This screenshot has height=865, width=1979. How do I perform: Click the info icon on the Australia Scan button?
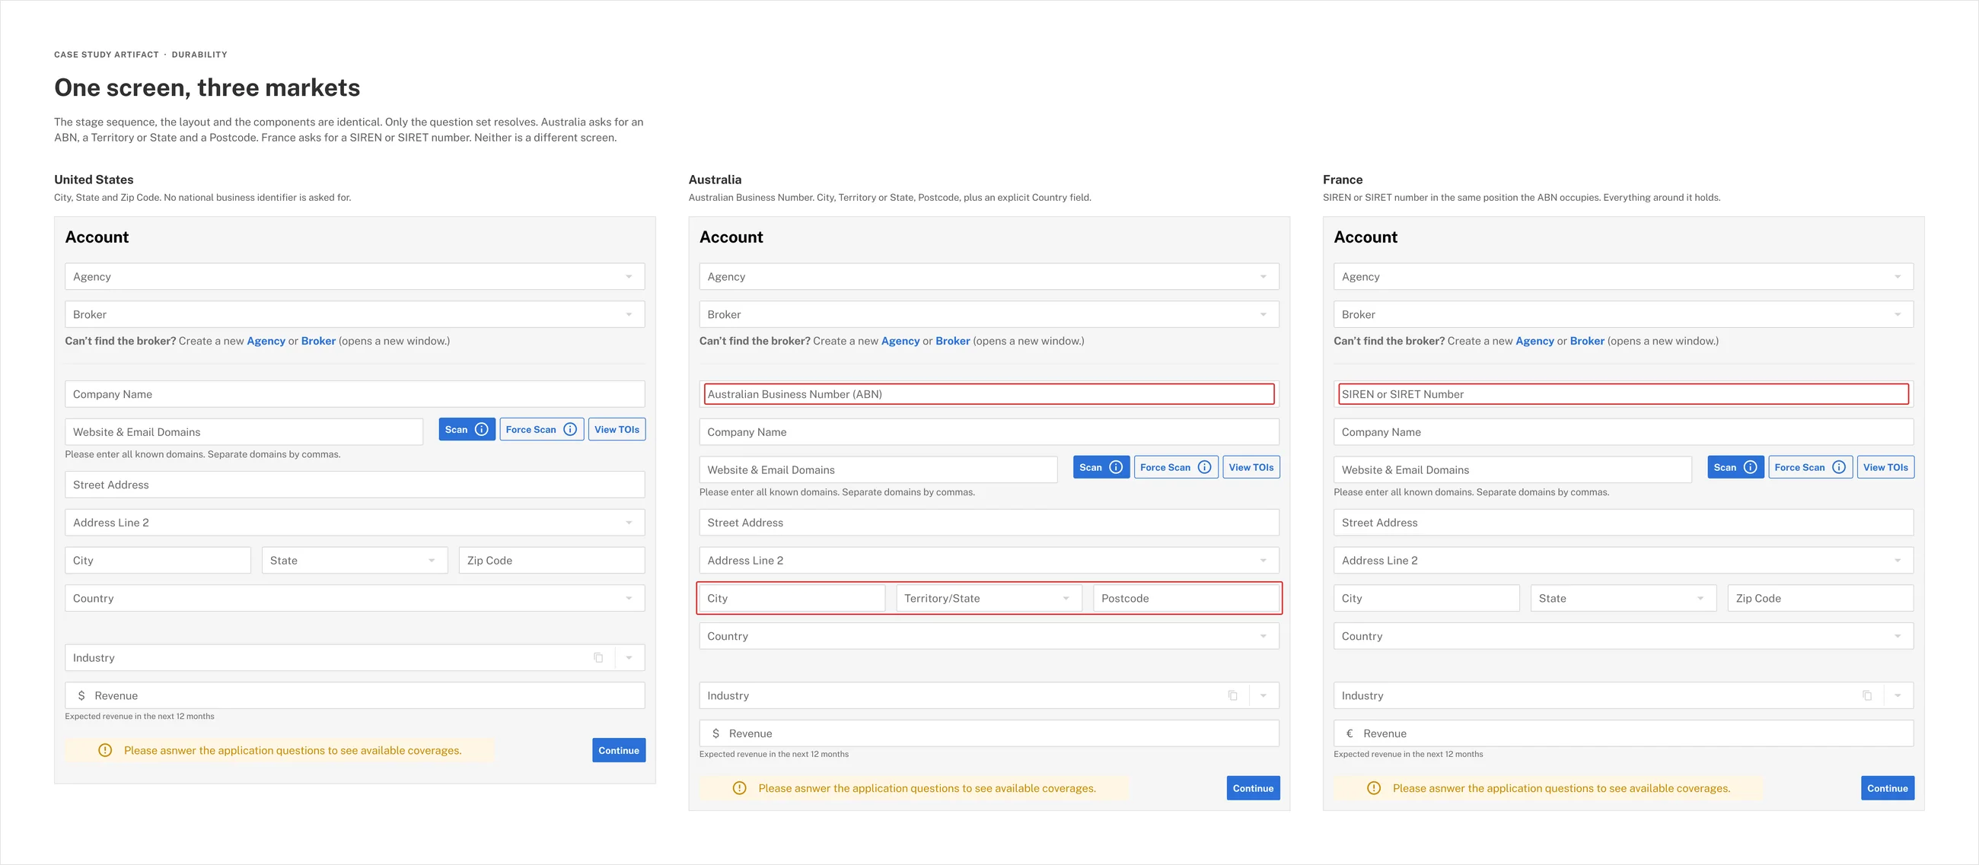(1117, 467)
